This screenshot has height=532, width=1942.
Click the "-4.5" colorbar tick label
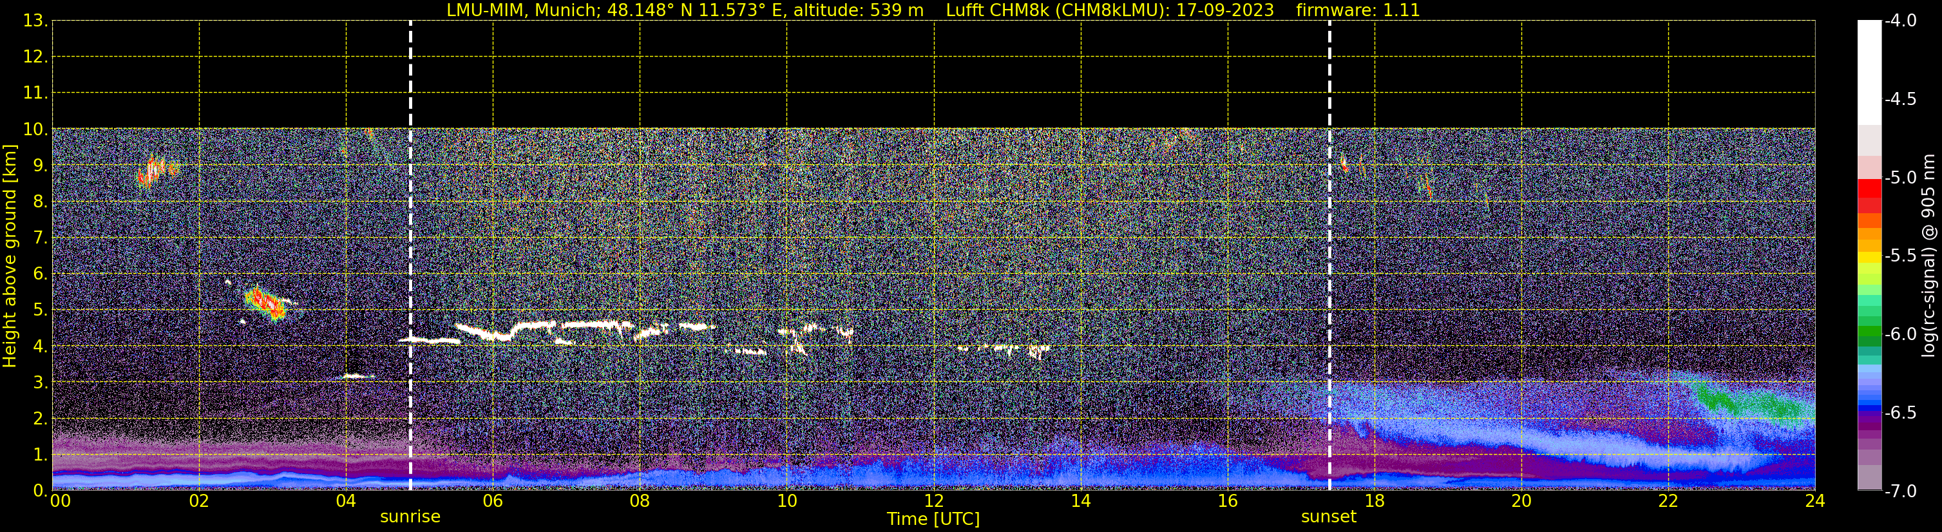point(1901,99)
